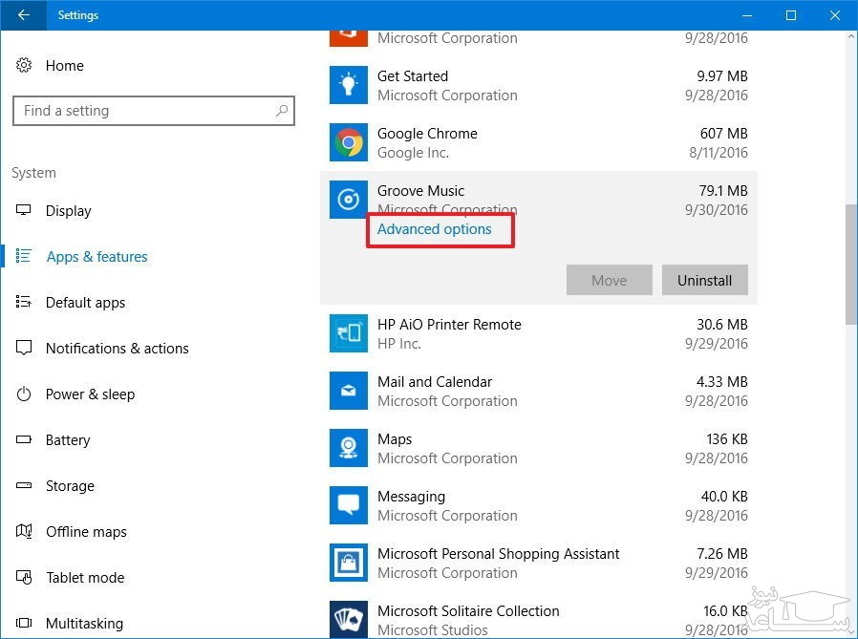Viewport: 858px width, 639px height.
Task: Select the Groove Music app icon
Action: click(x=348, y=200)
